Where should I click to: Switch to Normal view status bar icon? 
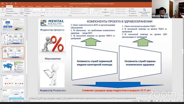[x=152, y=101]
